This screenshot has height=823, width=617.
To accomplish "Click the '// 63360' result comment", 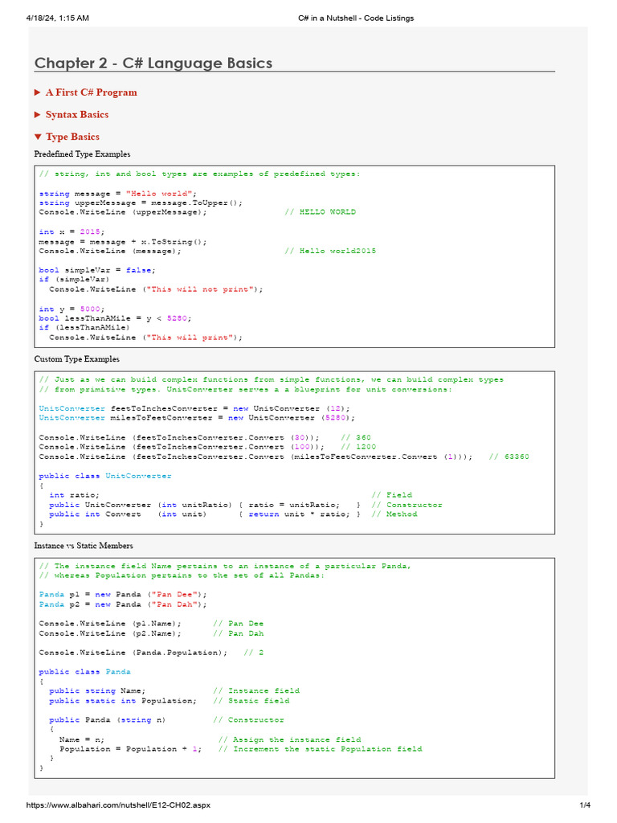I will point(509,457).
